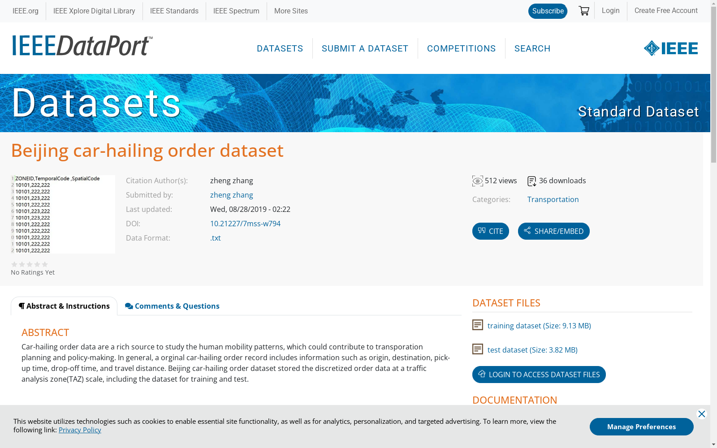
Task: Click the downloads document icon
Action: [x=532, y=181]
